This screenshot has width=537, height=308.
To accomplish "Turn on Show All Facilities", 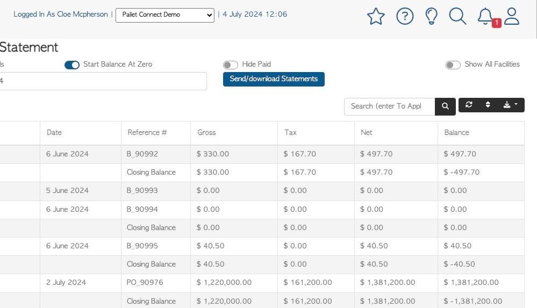I will pos(453,65).
